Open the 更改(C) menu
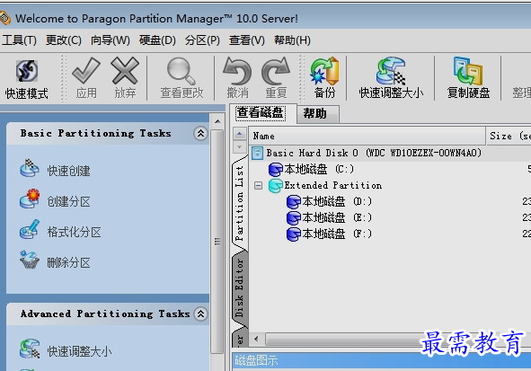Image resolution: width=531 pixels, height=371 pixels. coord(64,40)
